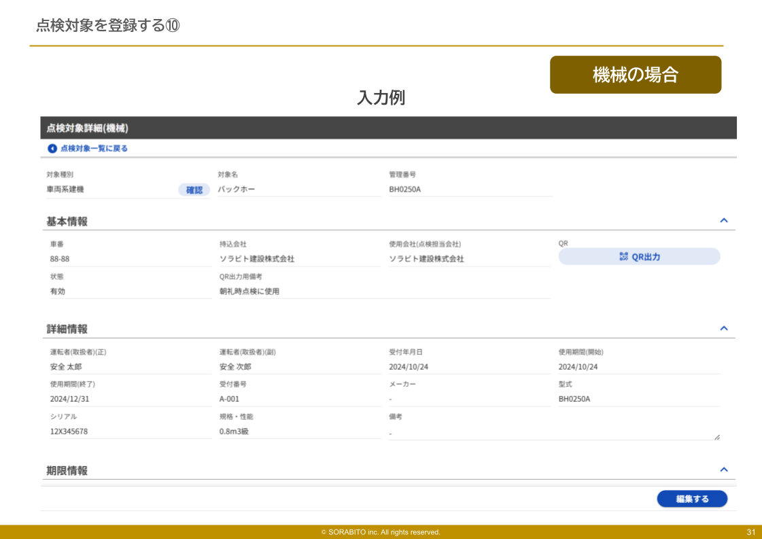Image resolution: width=762 pixels, height=539 pixels.
Task: Click the QR code icon on the QR出力 button
Action: [623, 256]
